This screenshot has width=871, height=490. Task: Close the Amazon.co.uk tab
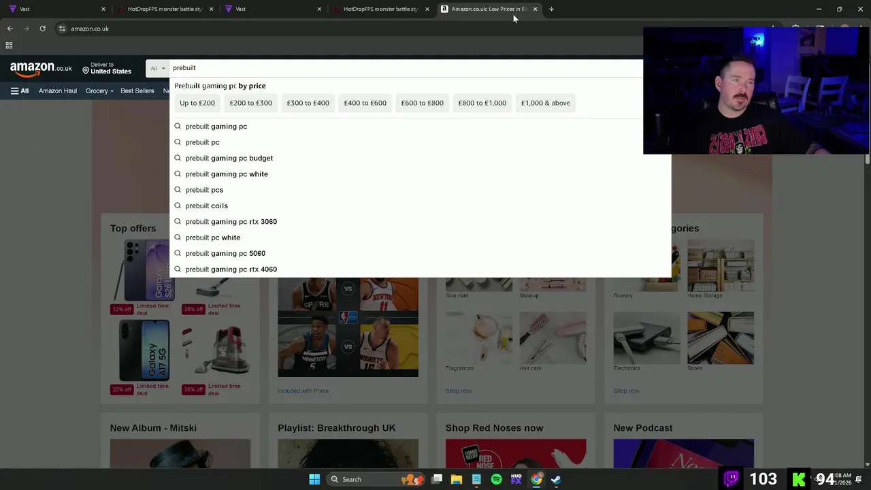tap(535, 9)
